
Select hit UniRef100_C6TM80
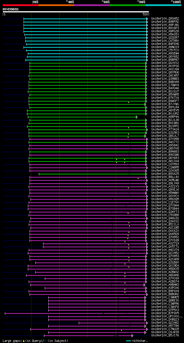(x=165, y=41)
